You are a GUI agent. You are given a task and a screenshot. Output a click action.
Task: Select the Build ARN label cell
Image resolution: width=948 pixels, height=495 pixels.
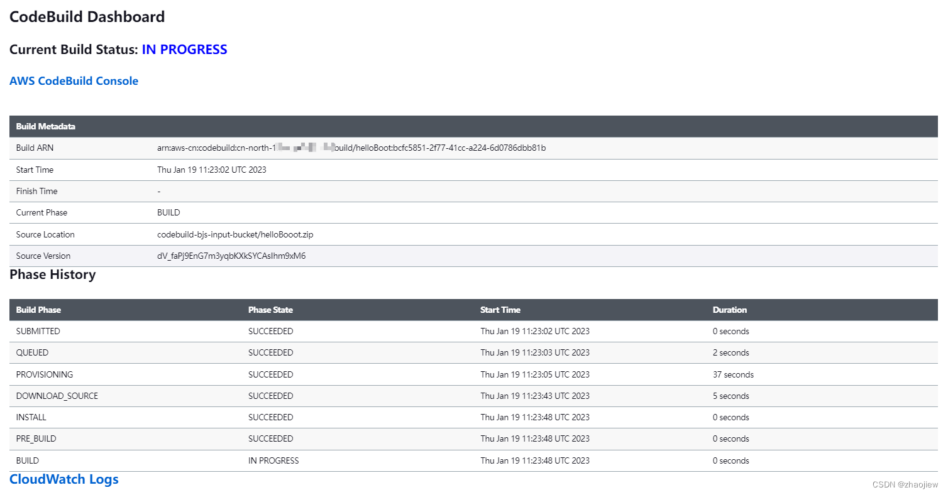click(x=35, y=148)
